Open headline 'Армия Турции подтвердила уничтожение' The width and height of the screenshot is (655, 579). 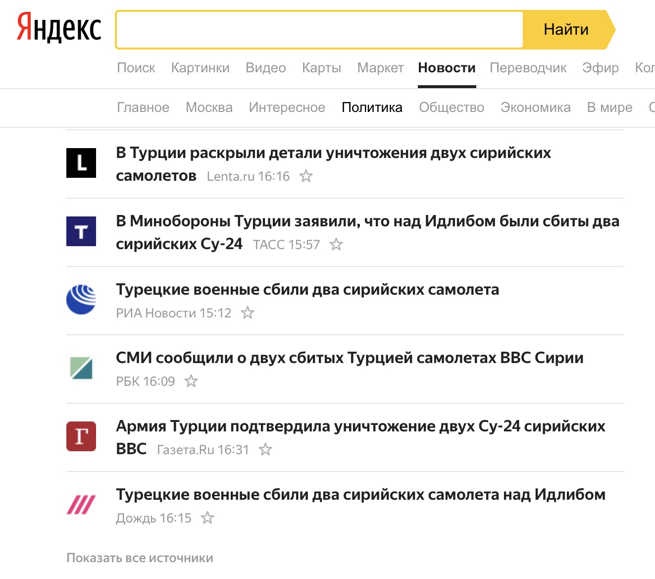coord(360,437)
